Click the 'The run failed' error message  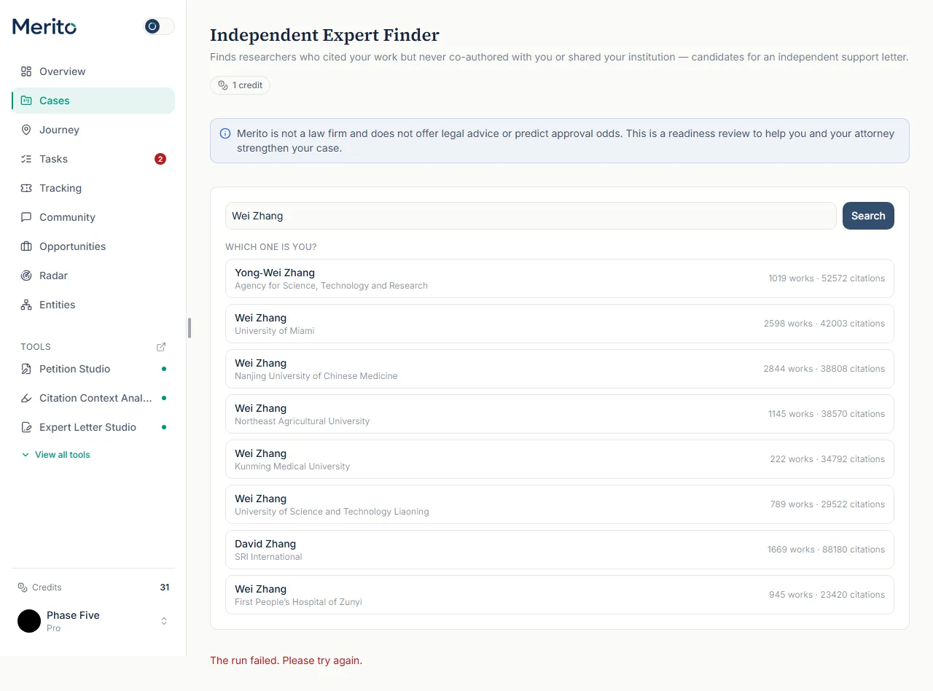(x=286, y=660)
